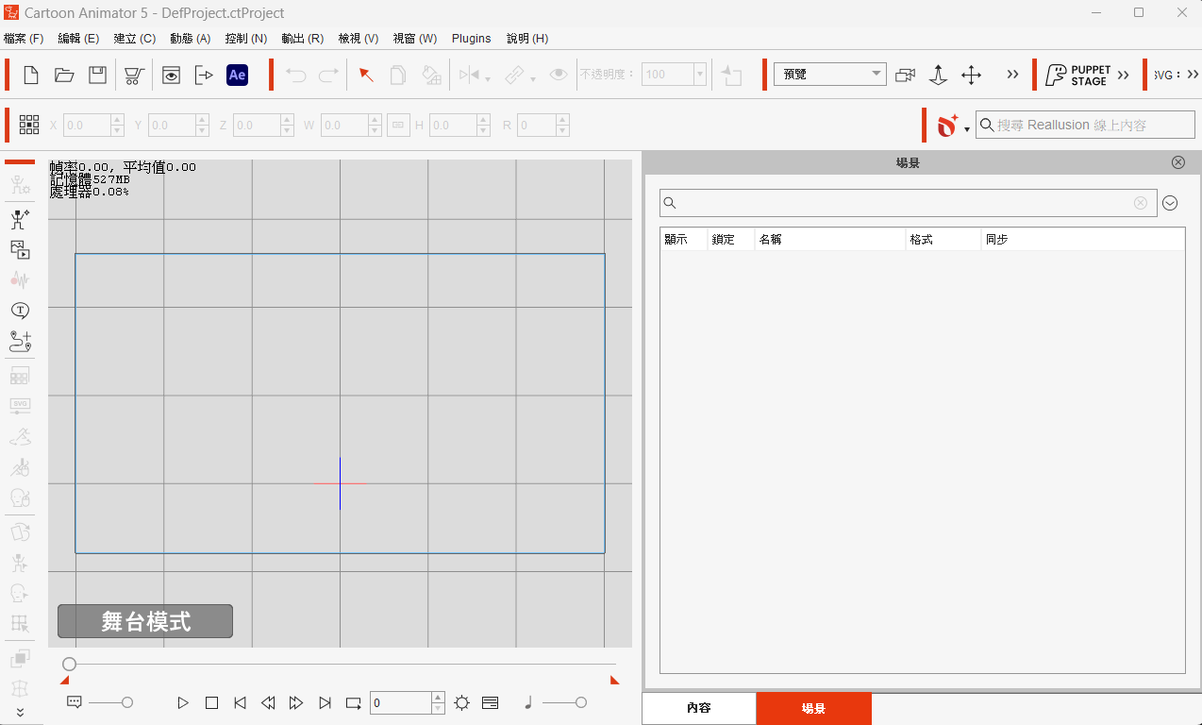The width and height of the screenshot is (1202, 725).
Task: Toggle the camera mode icon
Action: tap(905, 76)
